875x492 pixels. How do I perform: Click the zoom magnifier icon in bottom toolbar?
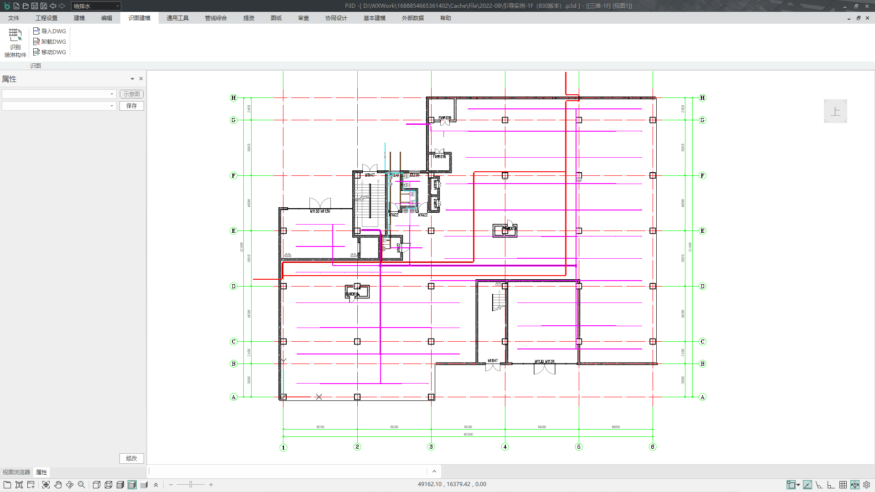82,485
